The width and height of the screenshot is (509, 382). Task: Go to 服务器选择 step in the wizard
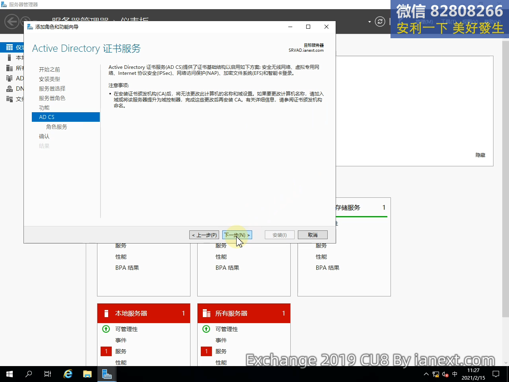tap(52, 89)
